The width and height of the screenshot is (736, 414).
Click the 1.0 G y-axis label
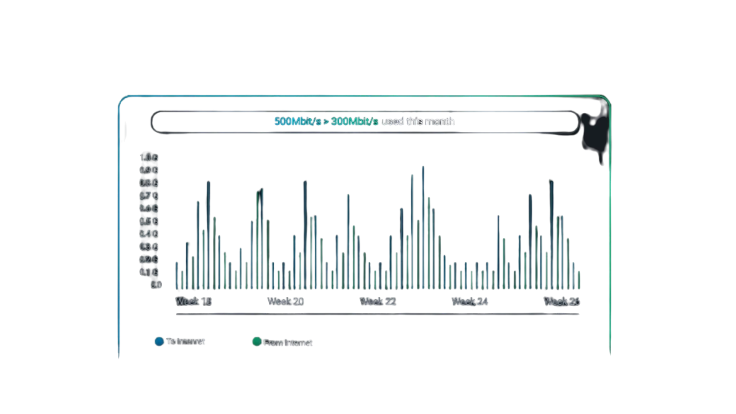[x=148, y=158]
